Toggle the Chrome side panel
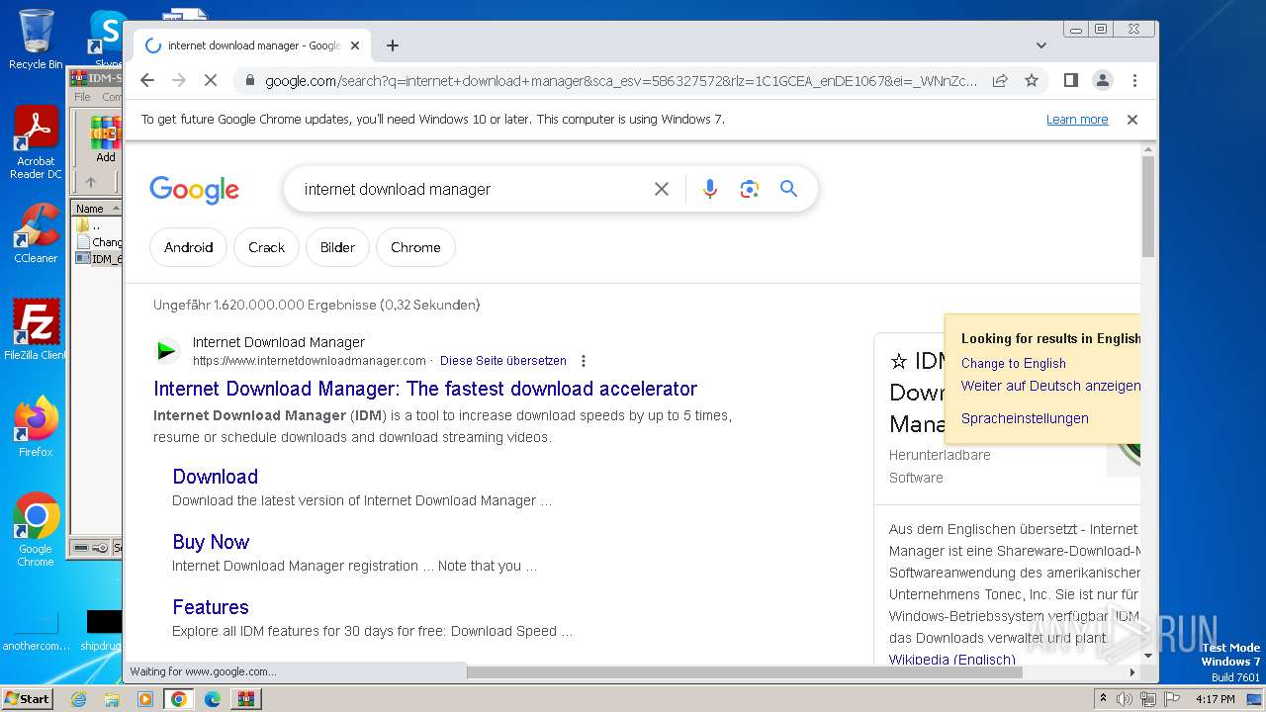This screenshot has height=712, width=1266. pos(1070,80)
